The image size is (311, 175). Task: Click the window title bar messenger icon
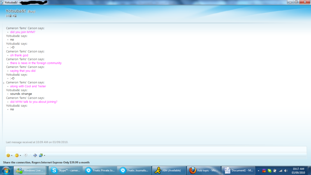tap(2, 2)
